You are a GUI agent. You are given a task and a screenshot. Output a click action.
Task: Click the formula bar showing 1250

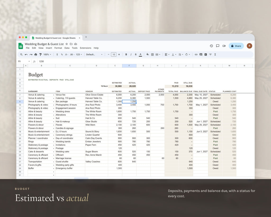click(145, 61)
